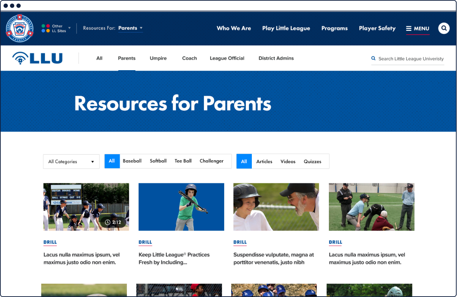
Task: Open the red cap behind fence thumbnail
Action: 179,290
